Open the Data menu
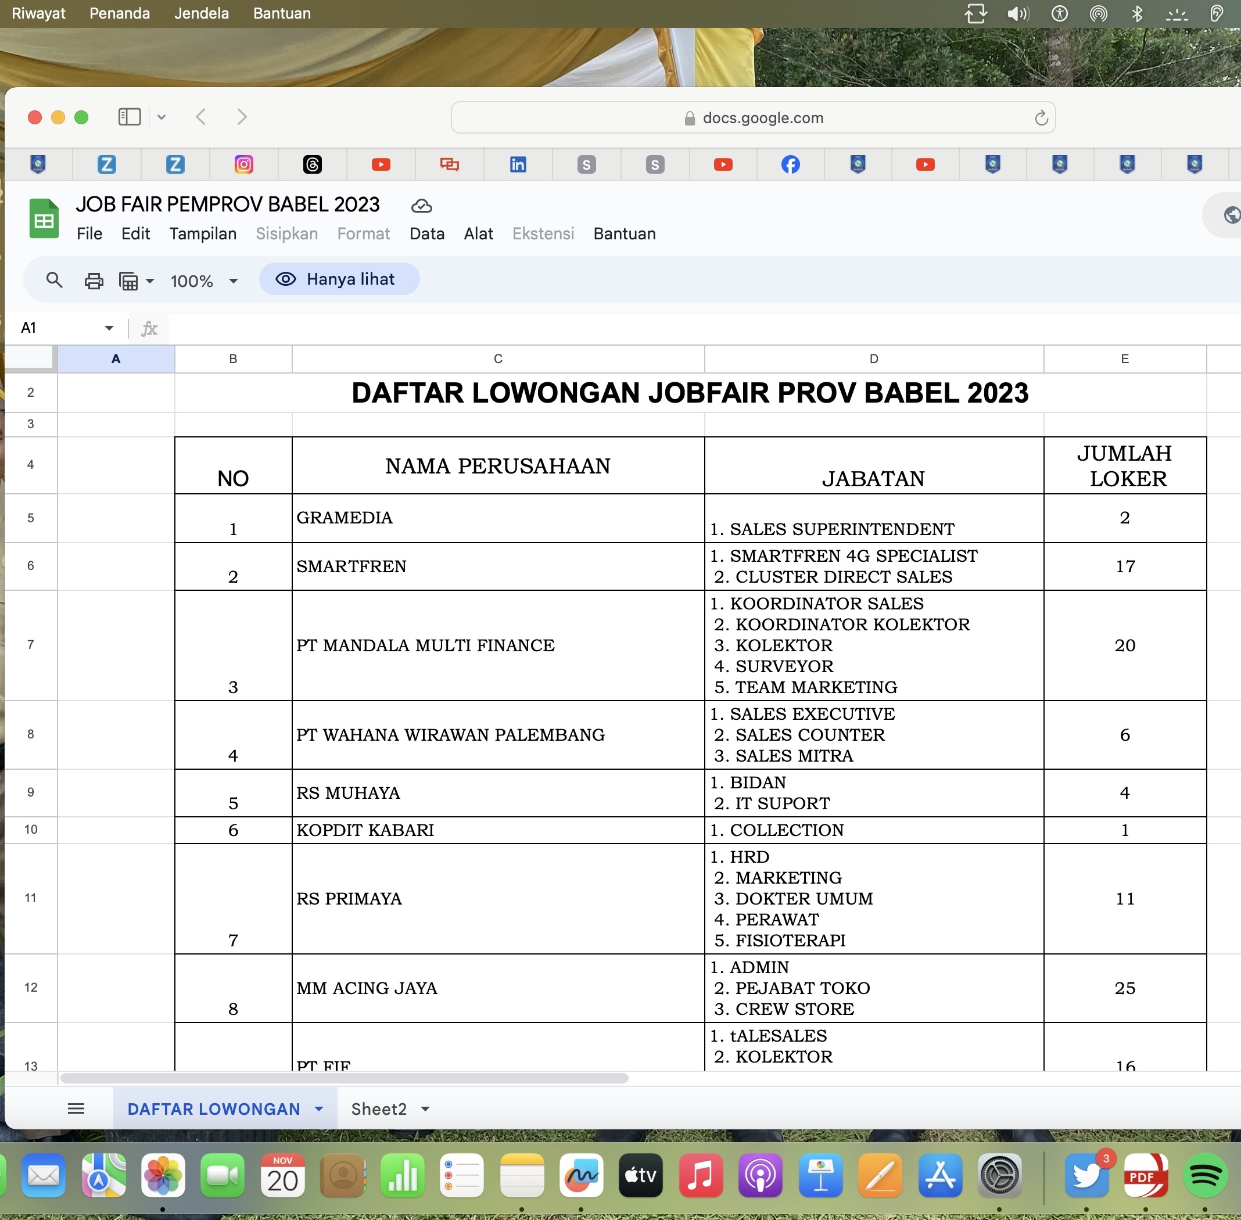 pos(426,234)
